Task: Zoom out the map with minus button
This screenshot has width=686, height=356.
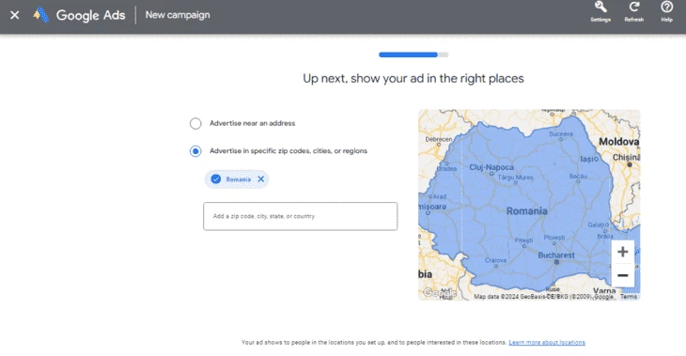Action: (622, 275)
